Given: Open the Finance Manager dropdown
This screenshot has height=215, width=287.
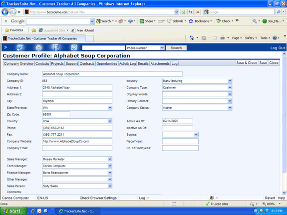Looking at the screenshot, I should (x=110, y=173).
